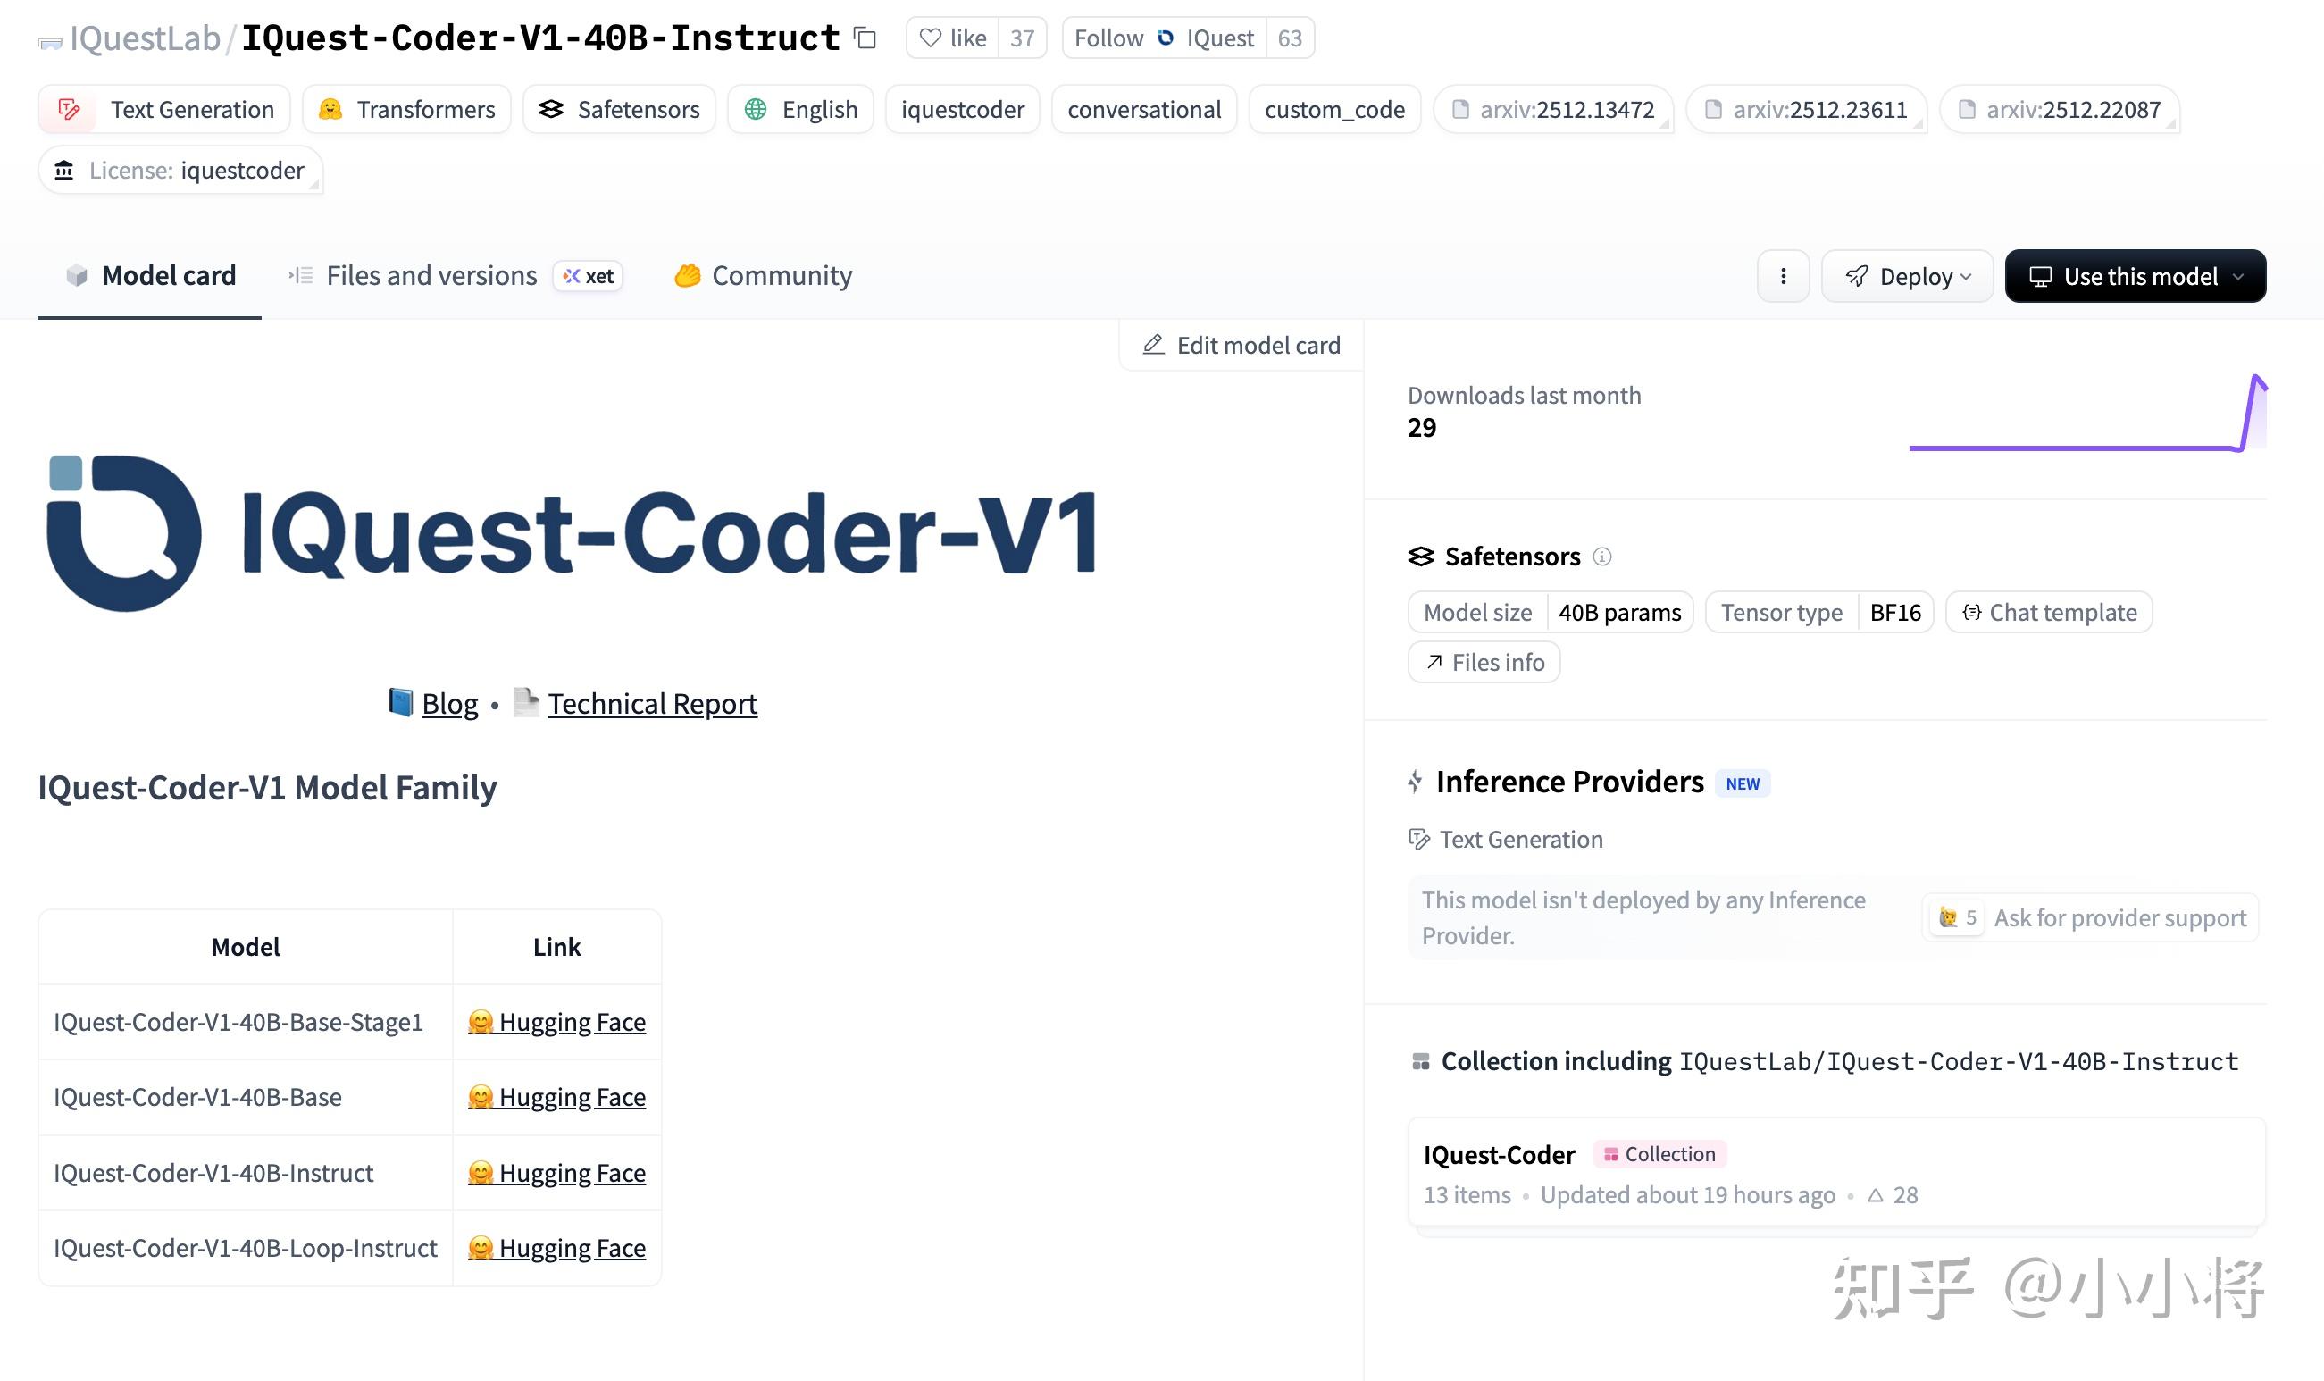Open the three-dot more options menu
2324x1381 pixels.
(1783, 276)
